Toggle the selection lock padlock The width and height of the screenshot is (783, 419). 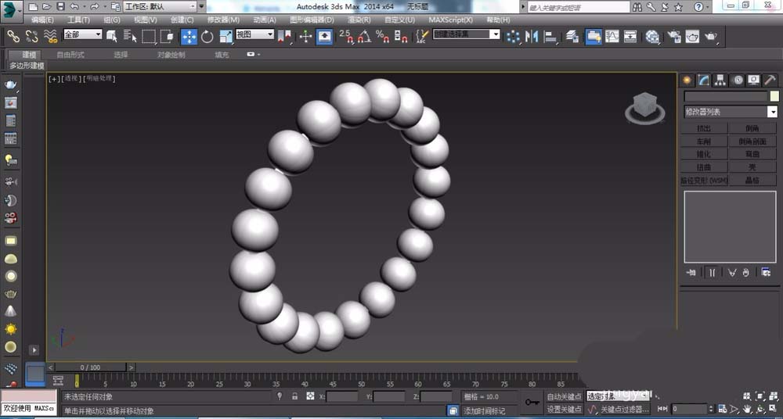294,397
